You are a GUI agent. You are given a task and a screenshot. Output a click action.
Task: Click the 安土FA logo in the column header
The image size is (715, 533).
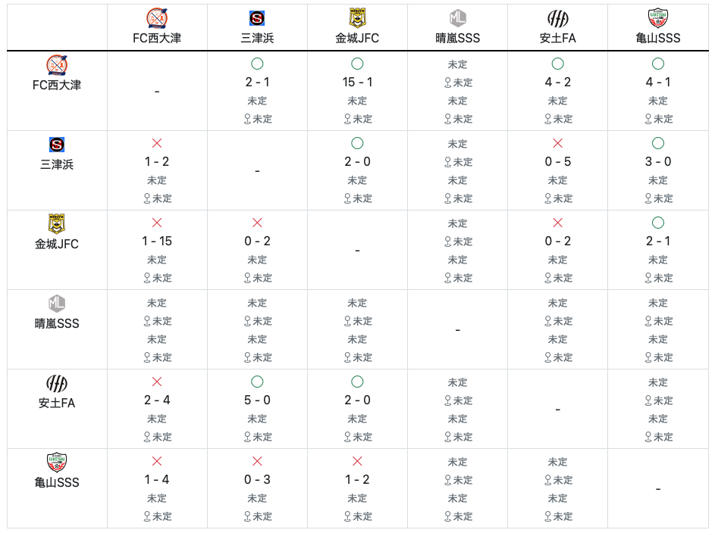pyautogui.click(x=558, y=19)
